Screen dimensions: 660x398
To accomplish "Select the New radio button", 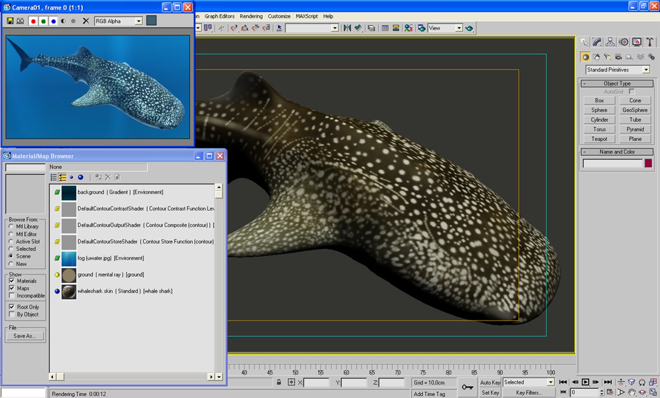I will 11,264.
